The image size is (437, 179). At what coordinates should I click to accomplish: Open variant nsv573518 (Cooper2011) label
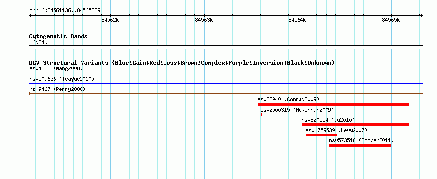coord(361,140)
